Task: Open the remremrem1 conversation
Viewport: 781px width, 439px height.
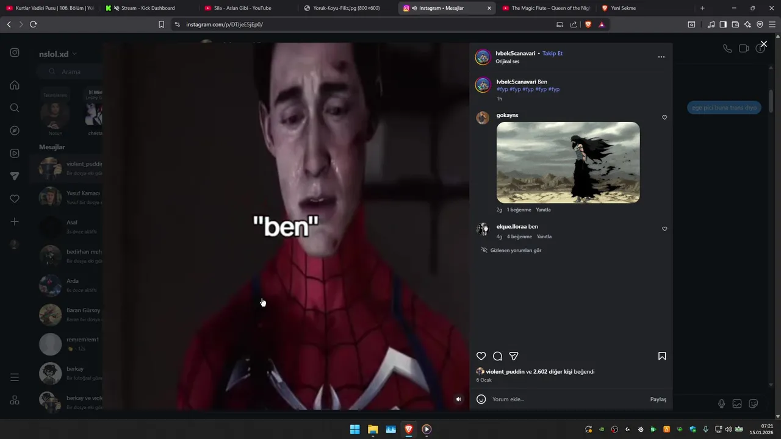Action: pos(67,344)
